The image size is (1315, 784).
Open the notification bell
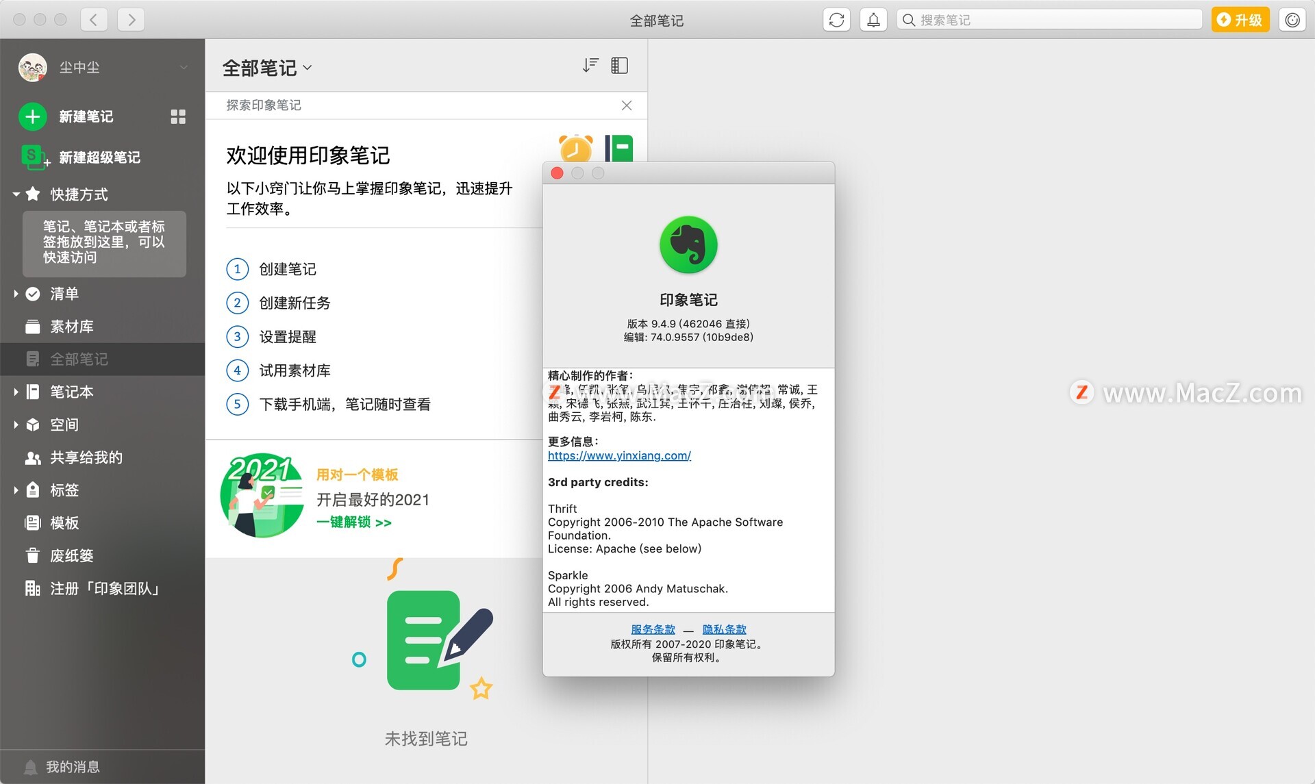[x=873, y=20]
